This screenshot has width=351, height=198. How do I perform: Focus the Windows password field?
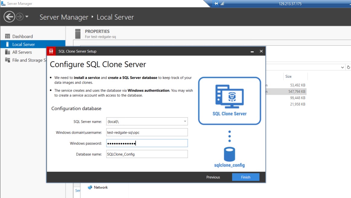[x=147, y=143]
